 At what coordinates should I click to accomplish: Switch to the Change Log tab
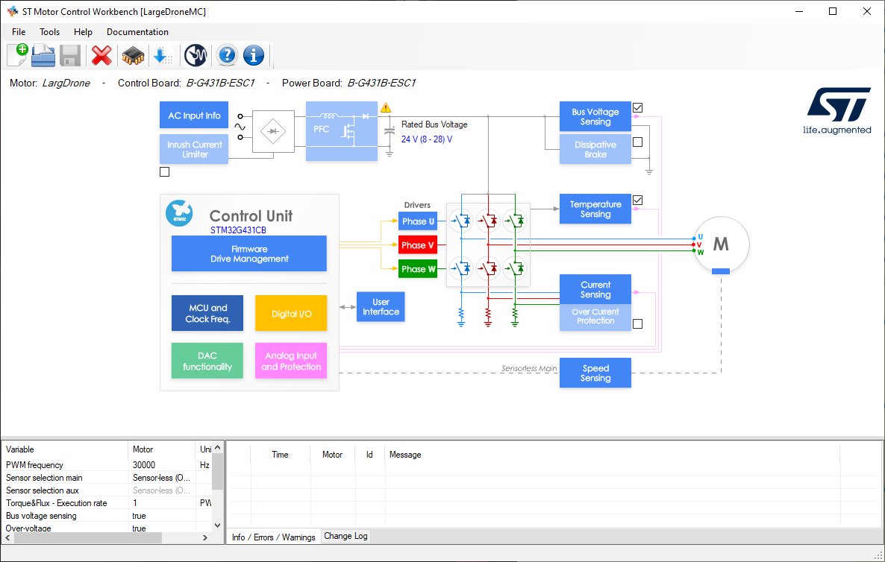coord(345,536)
